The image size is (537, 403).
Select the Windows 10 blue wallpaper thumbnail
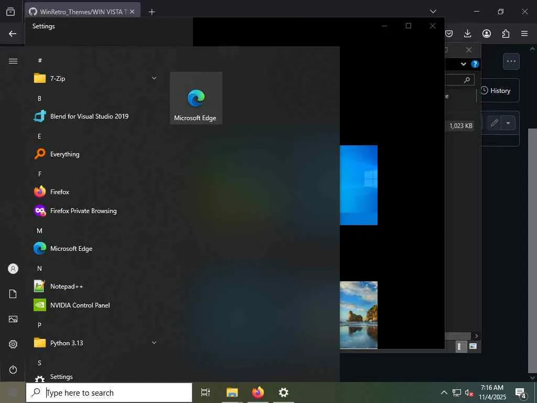click(x=359, y=185)
